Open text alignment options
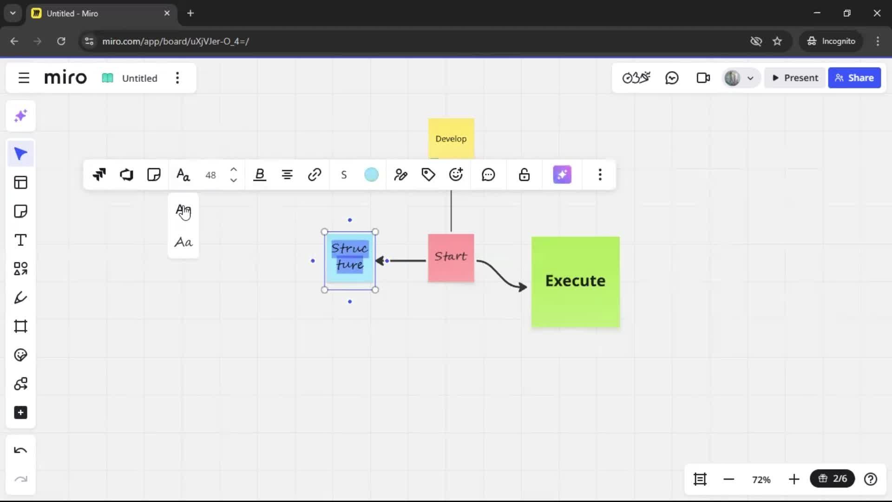Image resolution: width=892 pixels, height=502 pixels. tap(287, 175)
